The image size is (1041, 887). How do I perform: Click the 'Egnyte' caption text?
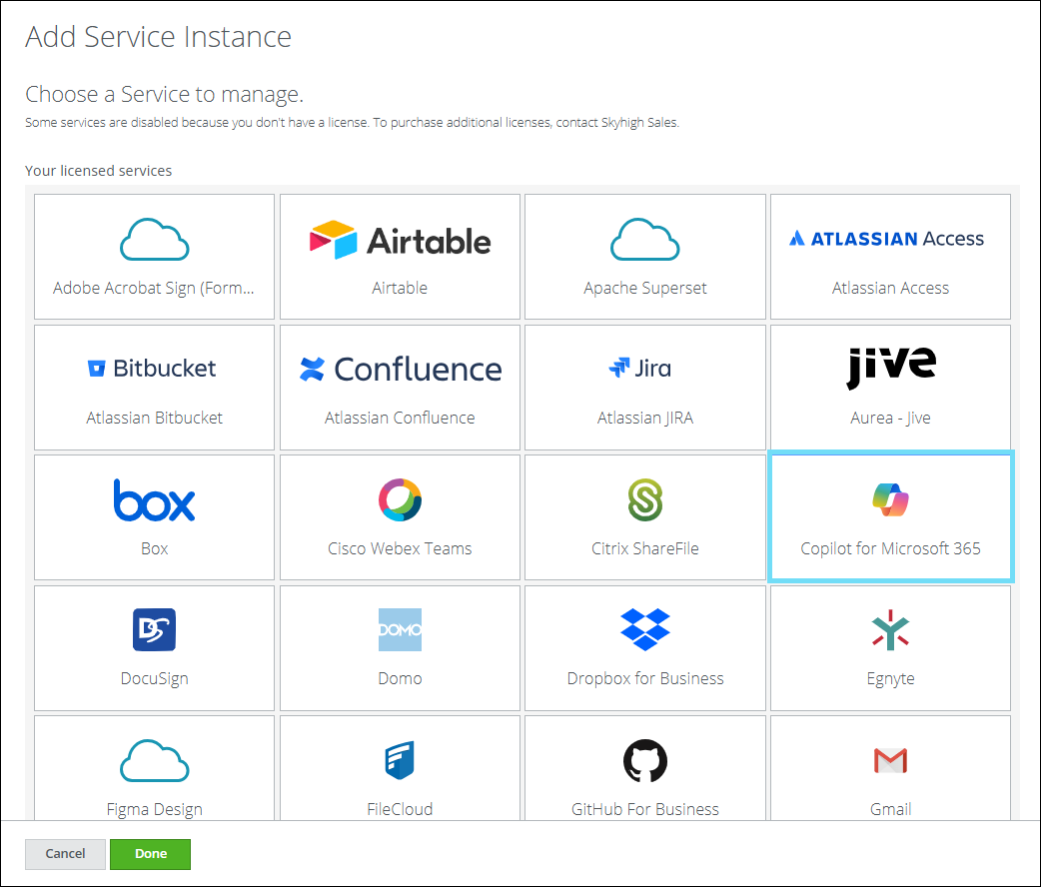coord(890,678)
